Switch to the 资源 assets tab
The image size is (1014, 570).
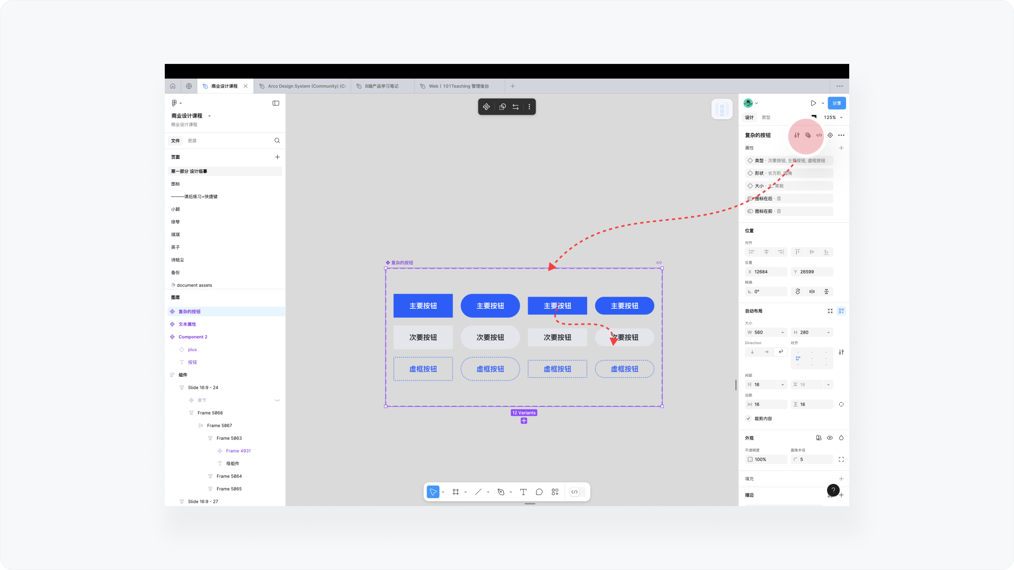(x=192, y=141)
